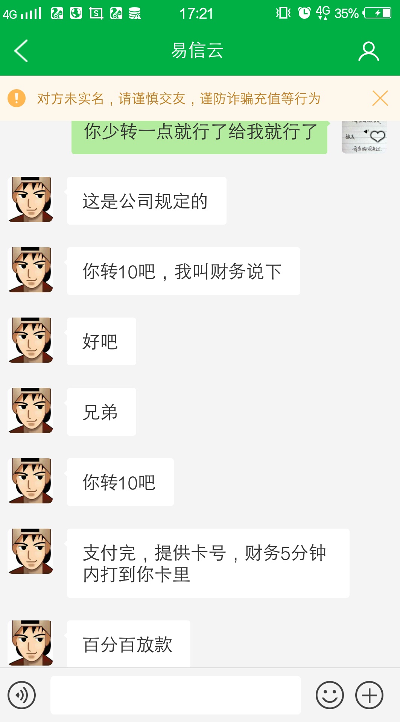This screenshot has height=722, width=400.
Task: Go back using the left arrow
Action: click(x=21, y=51)
